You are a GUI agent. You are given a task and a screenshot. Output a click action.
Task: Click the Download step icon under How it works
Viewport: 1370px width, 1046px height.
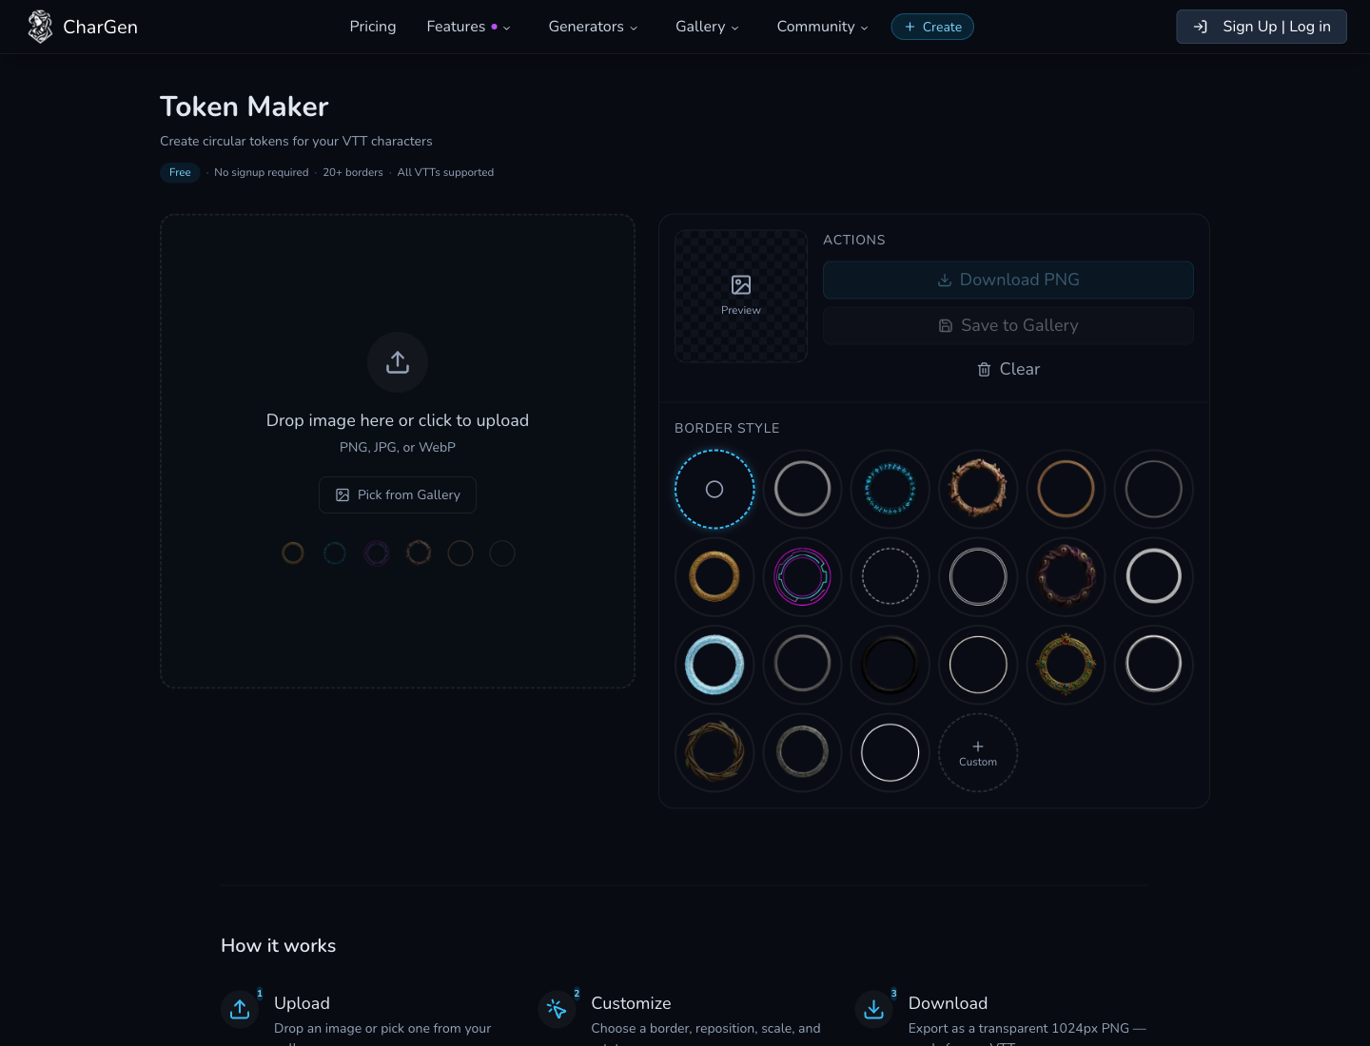874,1009
